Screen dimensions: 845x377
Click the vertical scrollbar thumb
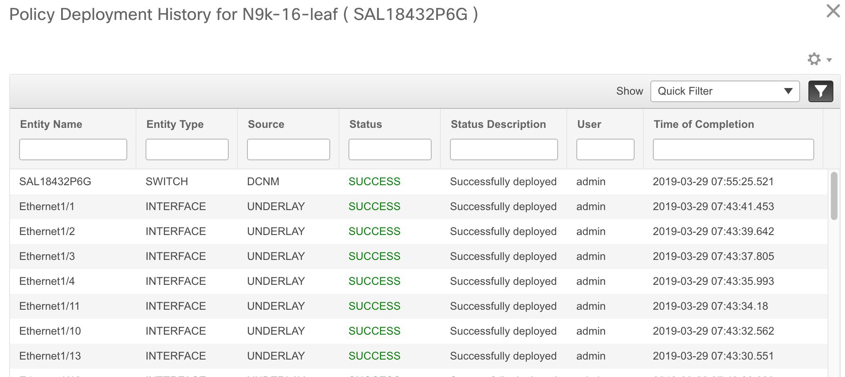[x=834, y=196]
